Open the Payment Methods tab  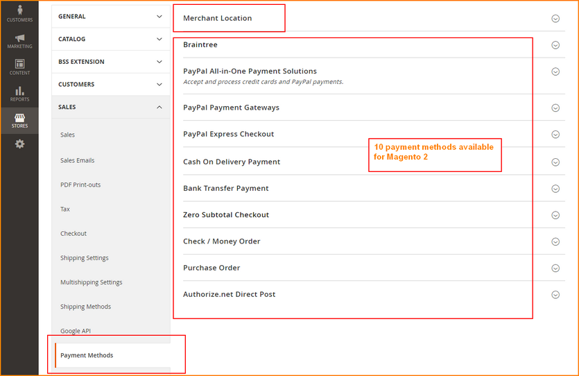point(87,355)
